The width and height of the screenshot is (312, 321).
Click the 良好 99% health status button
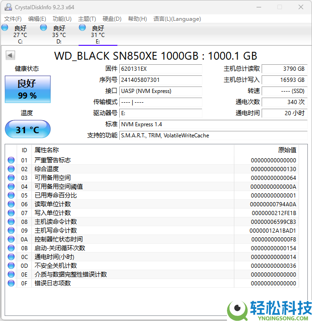tap(27, 89)
